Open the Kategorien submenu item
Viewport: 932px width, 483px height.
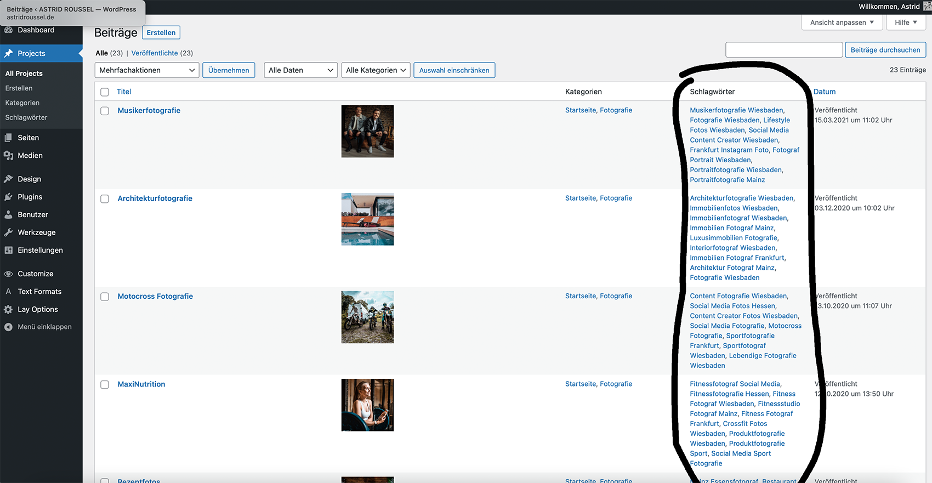22,103
